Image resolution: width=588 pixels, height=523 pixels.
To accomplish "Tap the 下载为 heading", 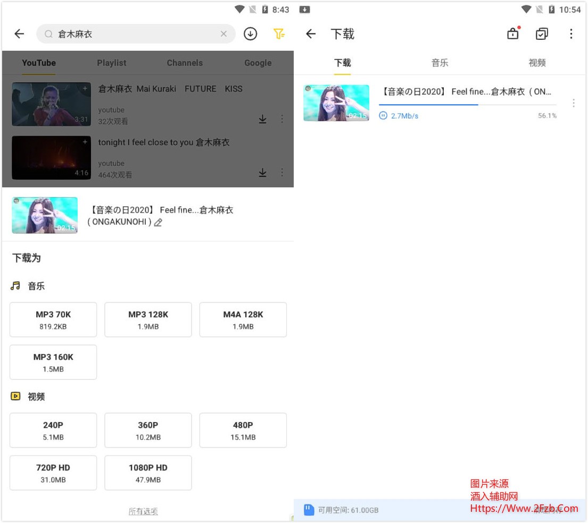I will [26, 258].
